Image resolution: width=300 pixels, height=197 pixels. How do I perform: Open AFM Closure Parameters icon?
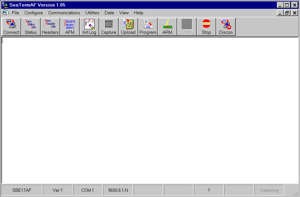(70, 27)
